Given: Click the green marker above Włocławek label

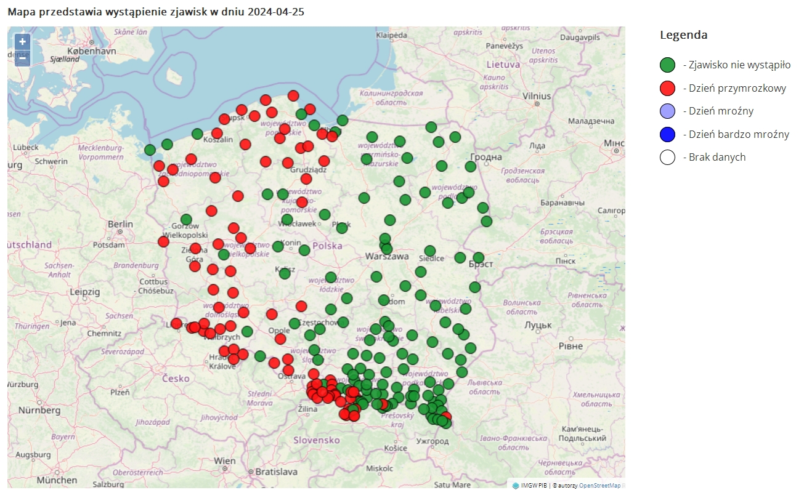Looking at the screenshot, I should pos(287,219).
